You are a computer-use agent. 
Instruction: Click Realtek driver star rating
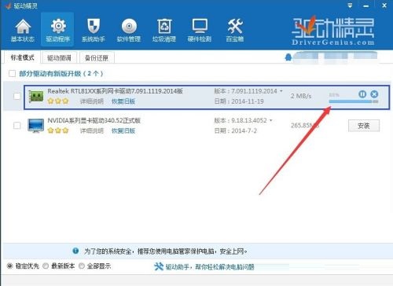pyautogui.click(x=58, y=101)
